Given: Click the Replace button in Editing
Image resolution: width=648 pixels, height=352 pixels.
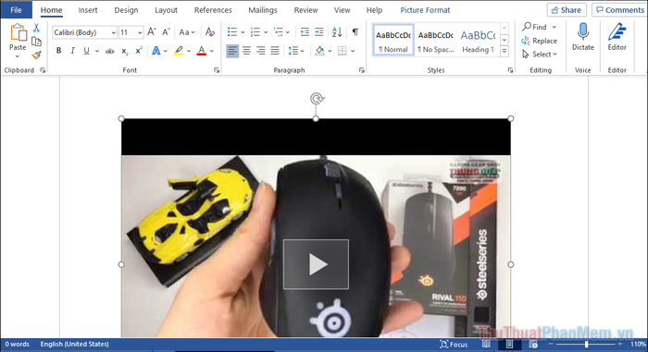Looking at the screenshot, I should pyautogui.click(x=540, y=41).
